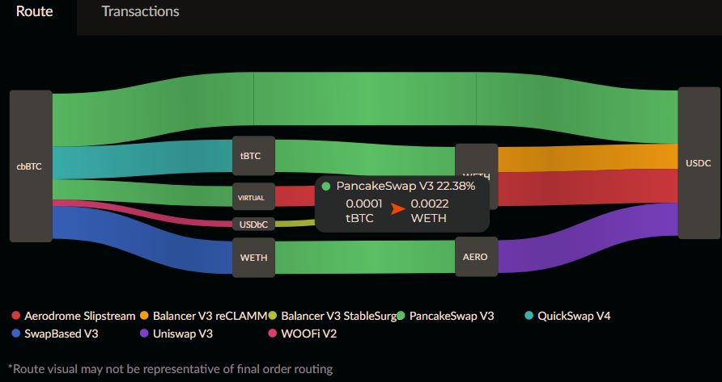Select the Route tab
Screen dimensions: 722x382
35,12
